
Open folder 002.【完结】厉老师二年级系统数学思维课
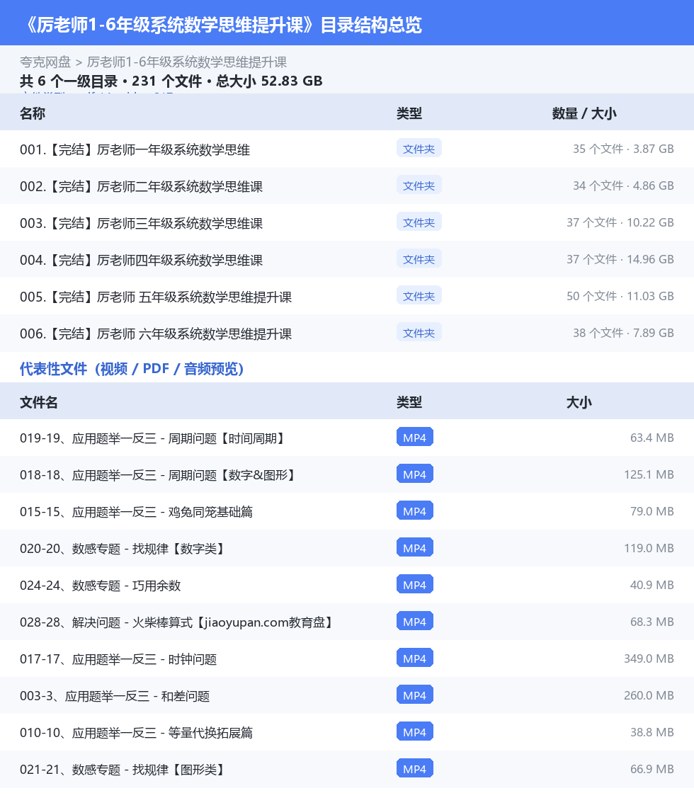[141, 186]
